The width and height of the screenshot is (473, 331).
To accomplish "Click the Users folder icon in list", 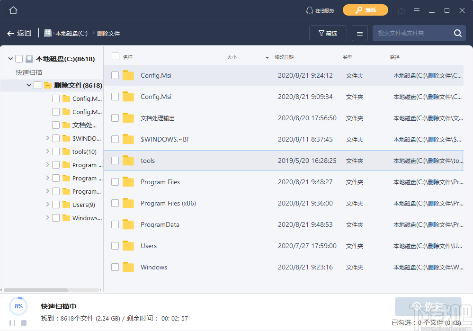I will coord(128,246).
